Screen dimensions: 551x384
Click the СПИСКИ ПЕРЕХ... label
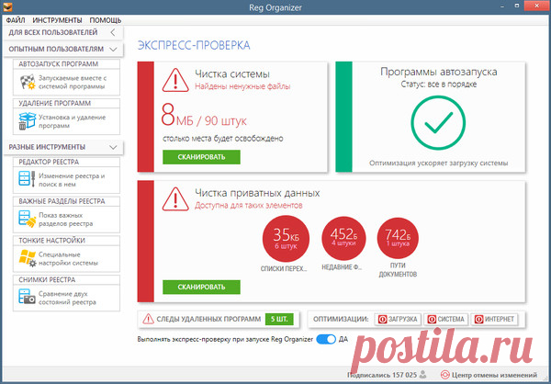(284, 268)
